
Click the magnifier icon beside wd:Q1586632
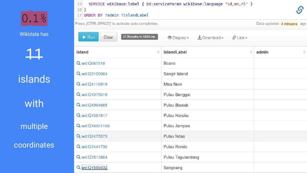pyautogui.click(x=78, y=167)
